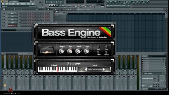Open the HELP menu
Screen dimensions: 169x95
[33, 4]
